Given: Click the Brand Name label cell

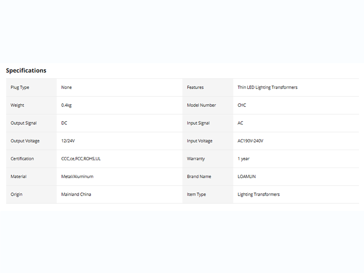Looking at the screenshot, I should pos(208,177).
